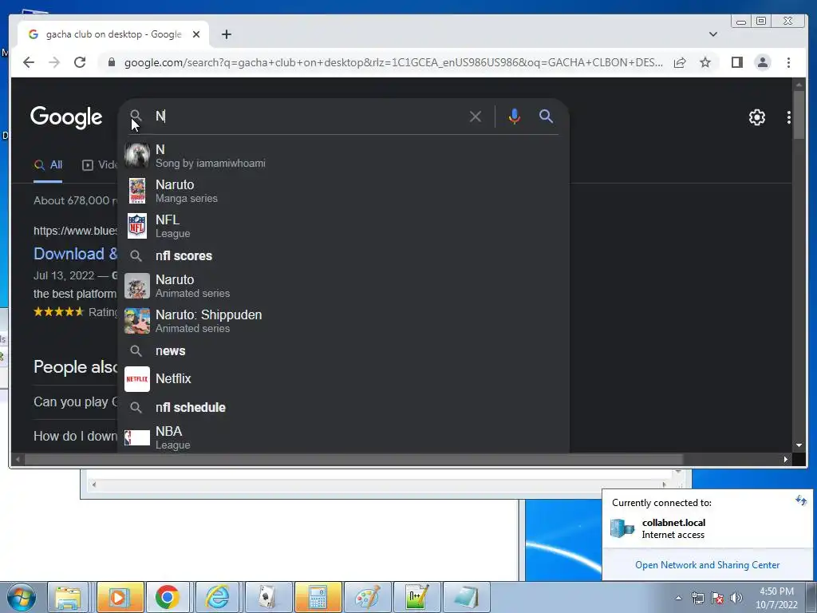Go back using the browser back arrow
817x613 pixels.
point(29,62)
